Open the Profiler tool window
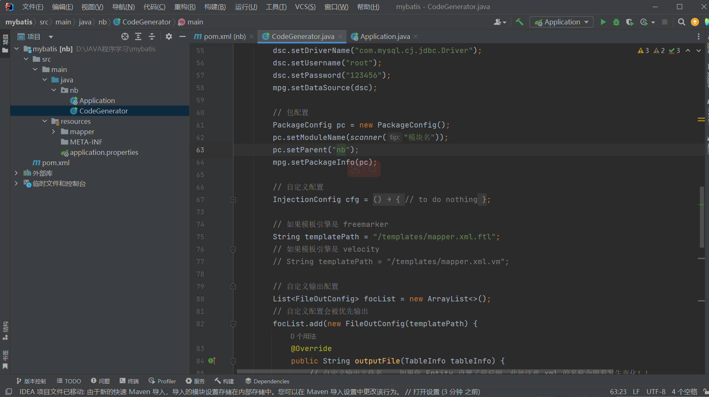 coord(162,381)
